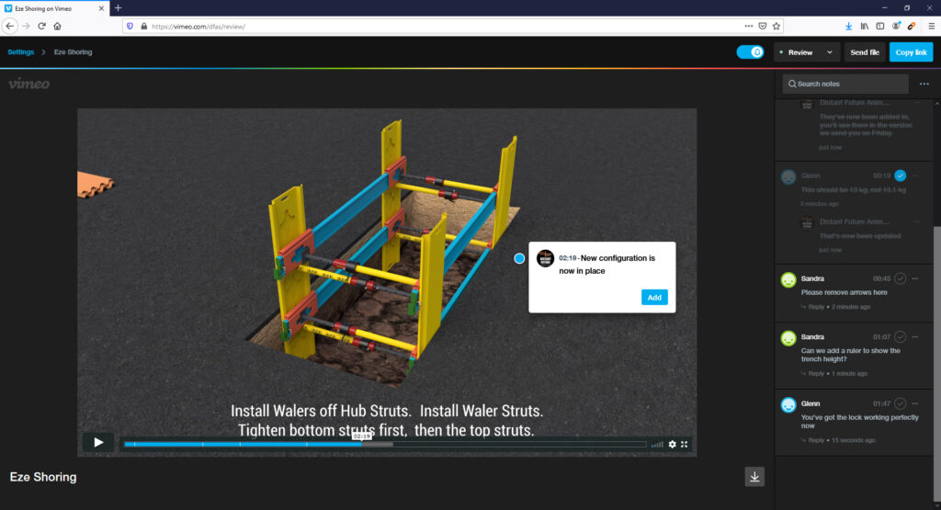
Task: Bookmark this page with the star
Action: [x=776, y=26]
